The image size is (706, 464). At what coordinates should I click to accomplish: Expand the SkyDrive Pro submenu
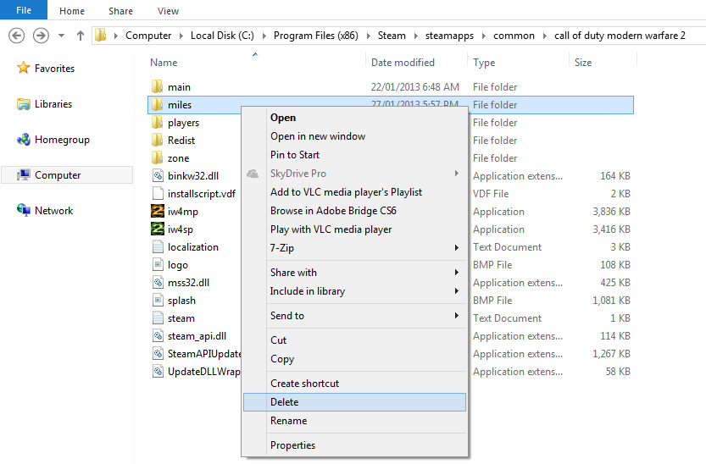tap(354, 173)
